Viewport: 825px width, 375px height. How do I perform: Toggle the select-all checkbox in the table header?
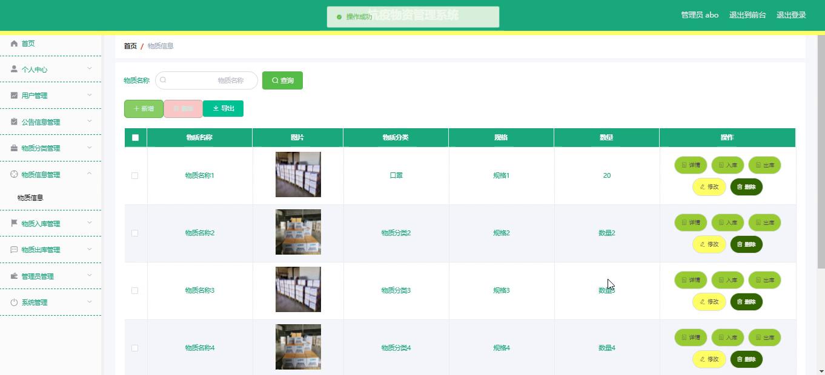click(135, 137)
